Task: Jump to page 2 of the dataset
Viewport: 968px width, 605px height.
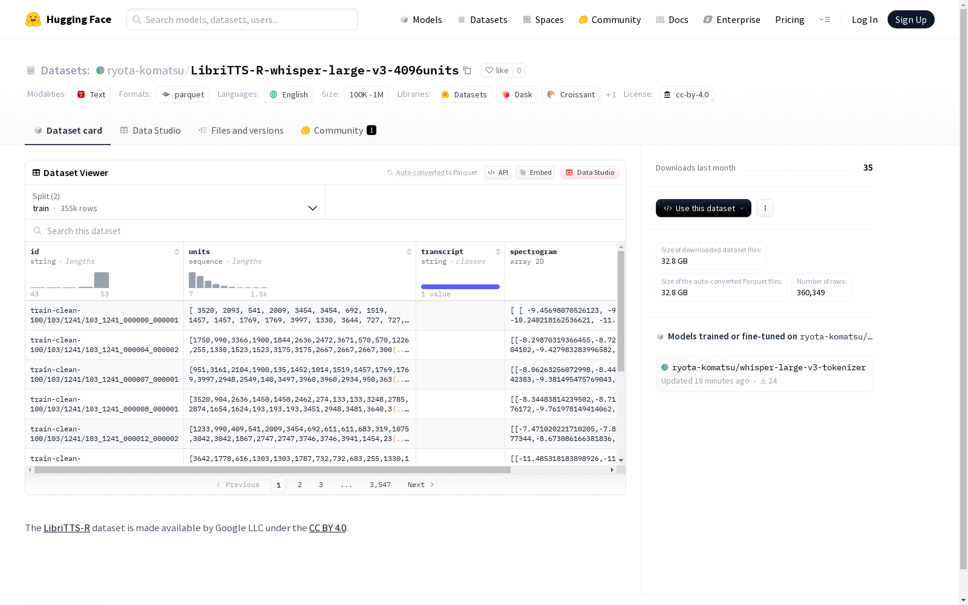Action: click(299, 485)
